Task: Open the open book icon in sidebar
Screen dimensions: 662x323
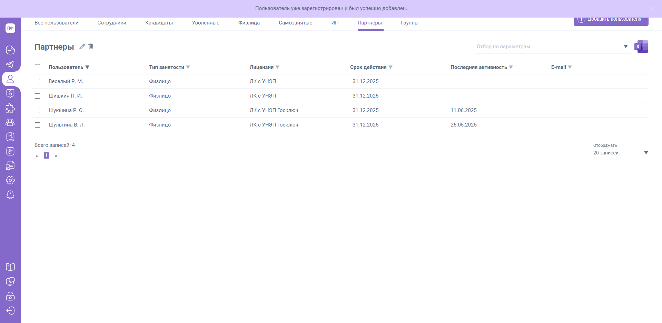Action: point(10,267)
